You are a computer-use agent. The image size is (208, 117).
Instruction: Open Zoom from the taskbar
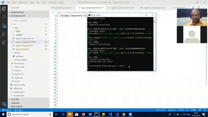coord(130,114)
